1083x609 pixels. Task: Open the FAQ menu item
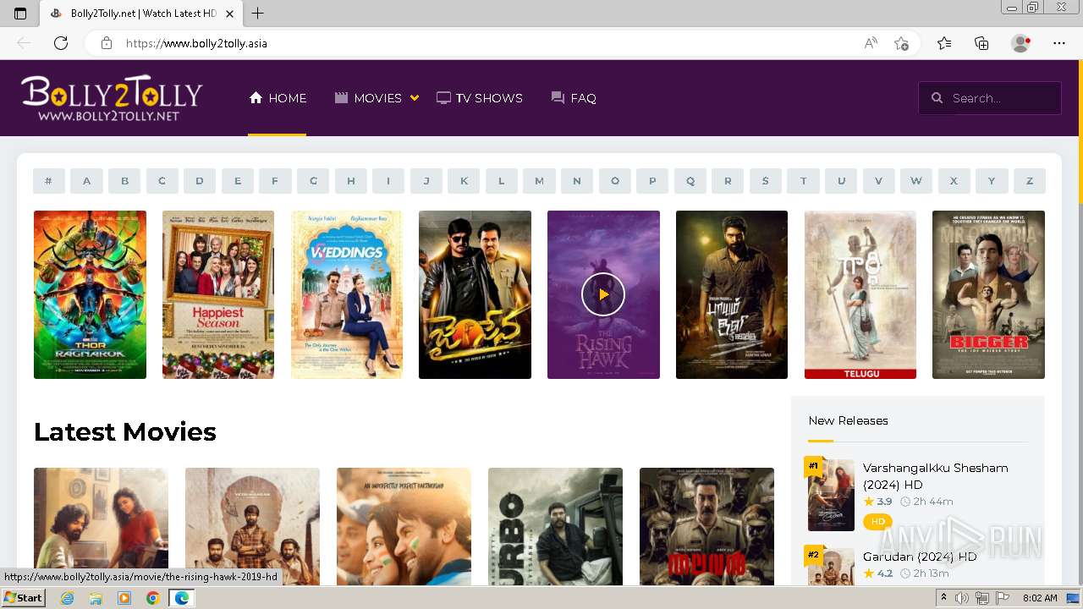(574, 98)
